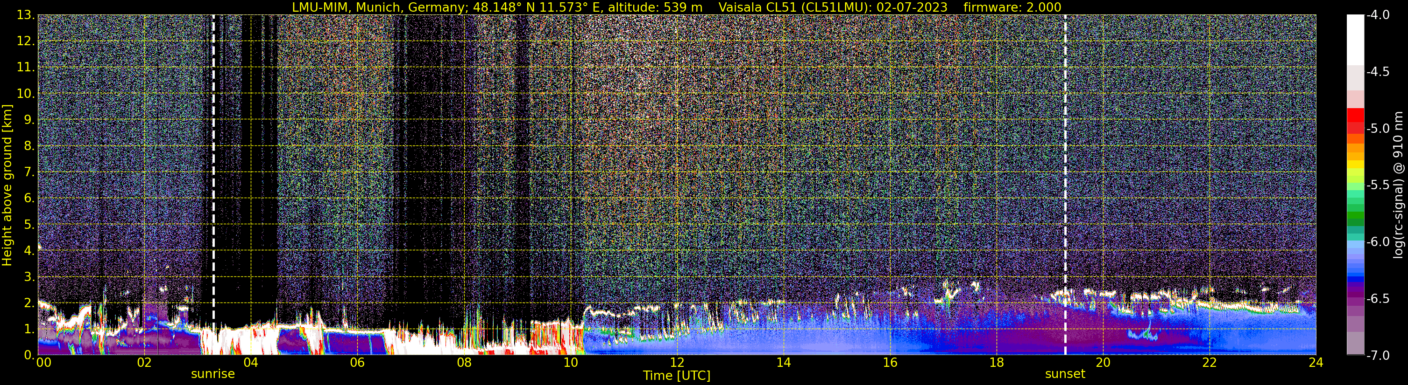Click the '12' time axis tick label
Image resolution: width=1408 pixels, height=385 pixels.
pyautogui.click(x=677, y=363)
